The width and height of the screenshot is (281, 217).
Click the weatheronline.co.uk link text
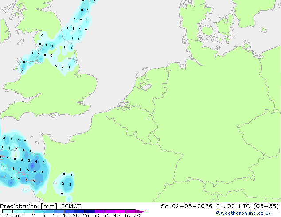(244, 213)
